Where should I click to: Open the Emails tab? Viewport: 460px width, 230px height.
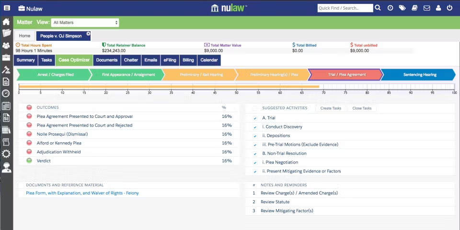(x=151, y=60)
